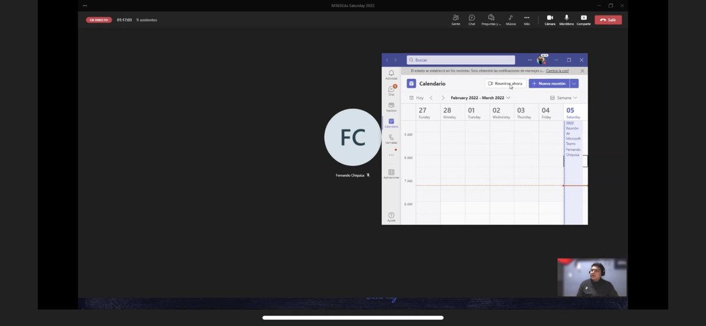Open Ayuda help in Teams sidebar
Screen dimensions: 706x326
(x=391, y=217)
